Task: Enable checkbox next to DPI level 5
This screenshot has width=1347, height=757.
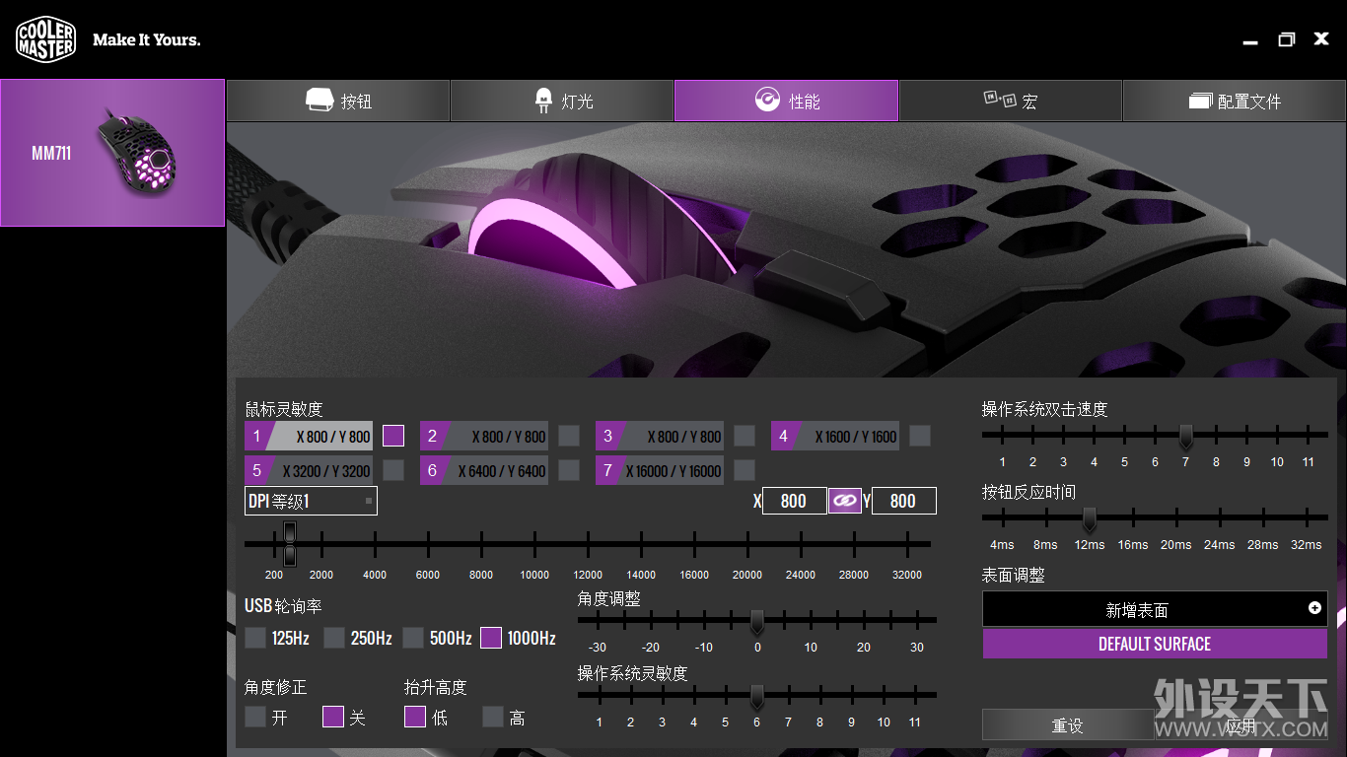Action: coord(393,470)
